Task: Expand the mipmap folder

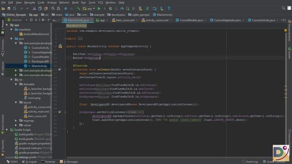Action: 16,121
